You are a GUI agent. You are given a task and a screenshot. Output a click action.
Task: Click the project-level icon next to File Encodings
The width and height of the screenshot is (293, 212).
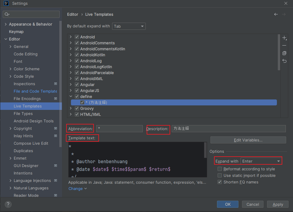click(x=55, y=99)
